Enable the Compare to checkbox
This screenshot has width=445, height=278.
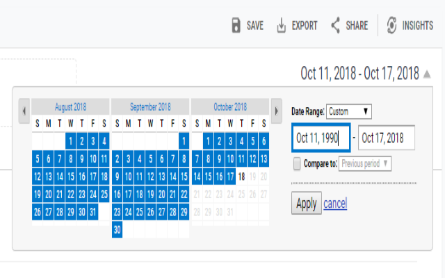[298, 164]
